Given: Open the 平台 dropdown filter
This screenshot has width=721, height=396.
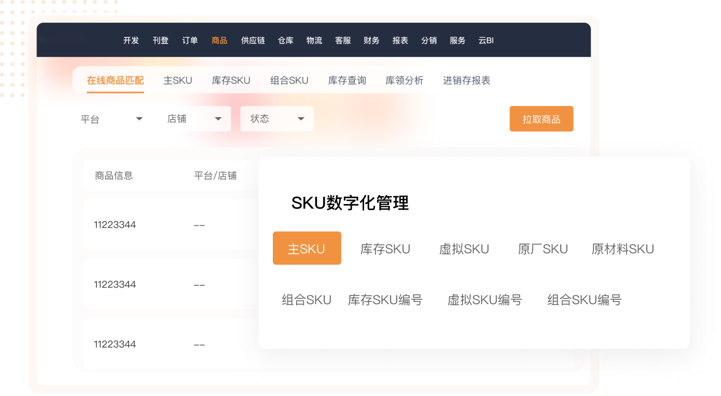Looking at the screenshot, I should click(112, 119).
